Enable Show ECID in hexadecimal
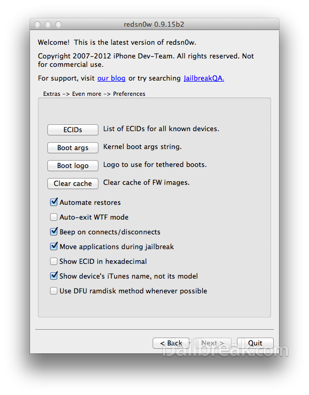The height and width of the screenshot is (395, 309). click(x=54, y=261)
